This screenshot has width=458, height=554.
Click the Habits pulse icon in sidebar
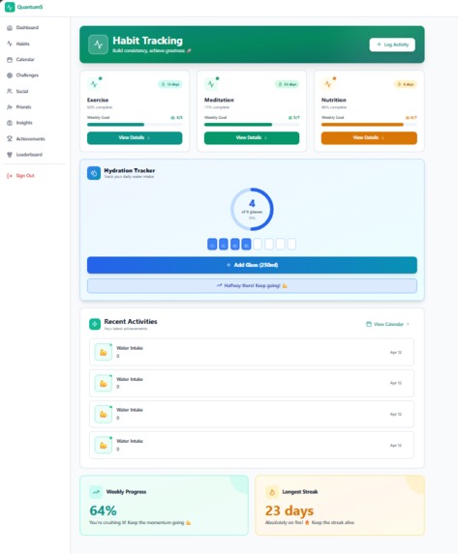[x=10, y=44]
